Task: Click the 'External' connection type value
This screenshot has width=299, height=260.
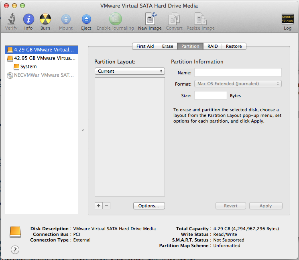Action: coord(82,240)
